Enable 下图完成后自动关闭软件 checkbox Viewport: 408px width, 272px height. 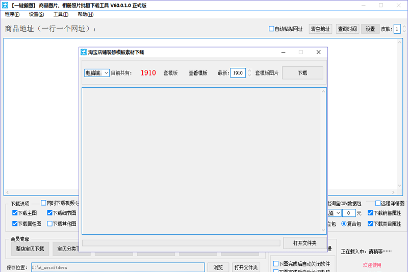[x=276, y=264]
